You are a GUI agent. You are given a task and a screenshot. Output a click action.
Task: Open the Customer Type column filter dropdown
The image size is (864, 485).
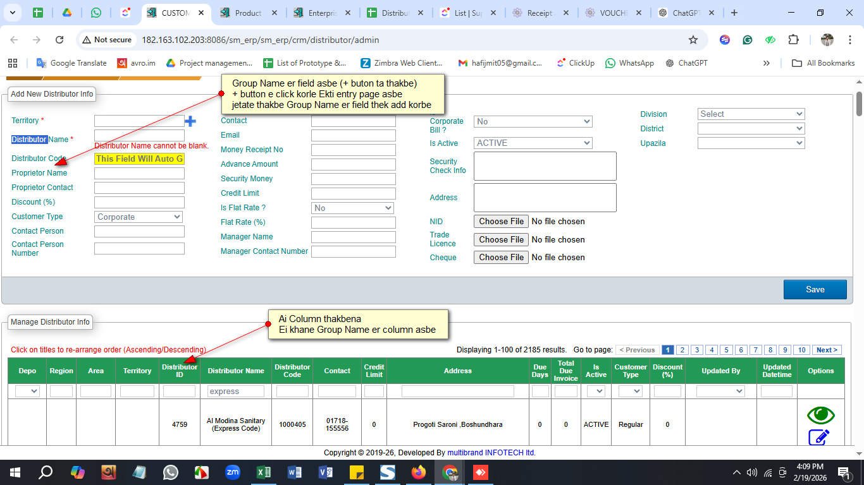pyautogui.click(x=631, y=392)
